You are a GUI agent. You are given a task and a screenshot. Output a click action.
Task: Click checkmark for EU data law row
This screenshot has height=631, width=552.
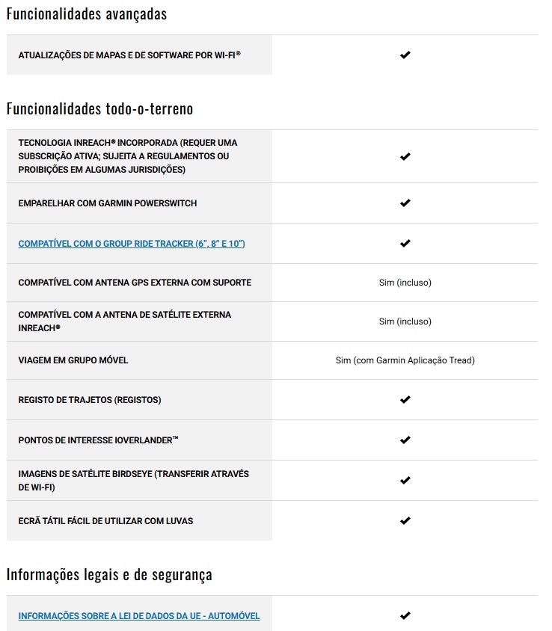click(x=405, y=616)
